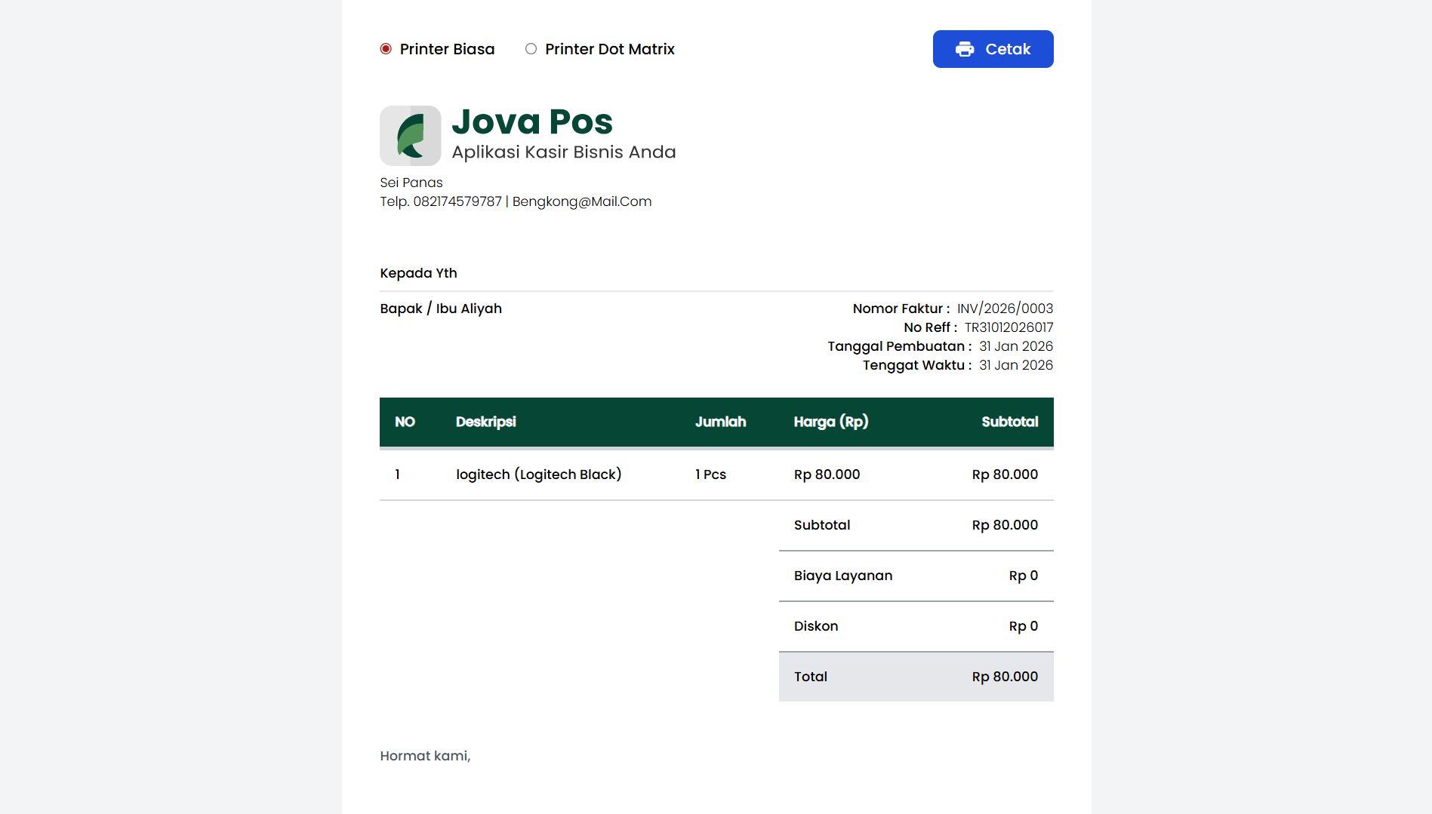Image resolution: width=1432 pixels, height=814 pixels.
Task: Click the Jova Pos heading text
Action: point(532,121)
